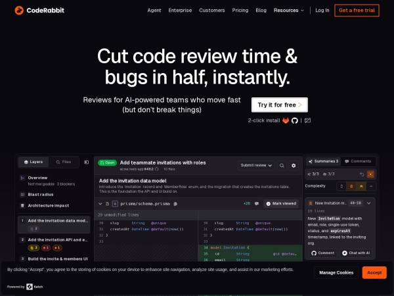Image resolution: width=394 pixels, height=296 pixels.
Task: Click the Architecture impact icon
Action: [22, 206]
